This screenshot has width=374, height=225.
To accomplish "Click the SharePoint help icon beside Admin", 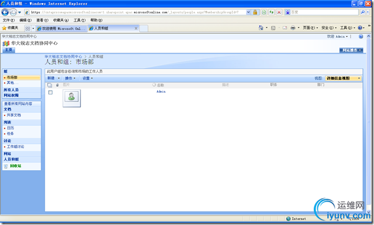I will 361,37.
